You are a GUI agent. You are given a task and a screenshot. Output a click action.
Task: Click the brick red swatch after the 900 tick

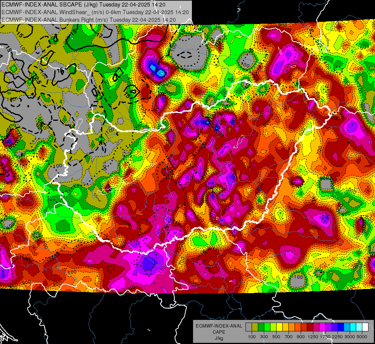click(304, 327)
